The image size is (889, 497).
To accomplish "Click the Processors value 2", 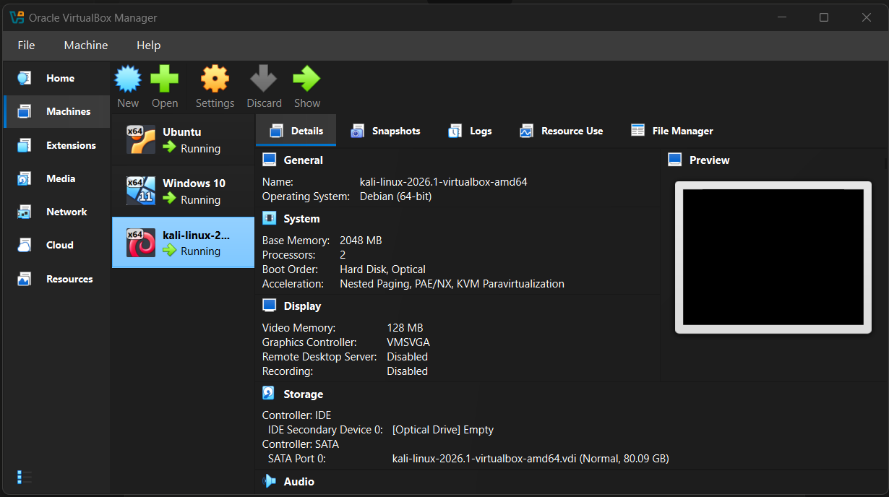I will pos(343,255).
